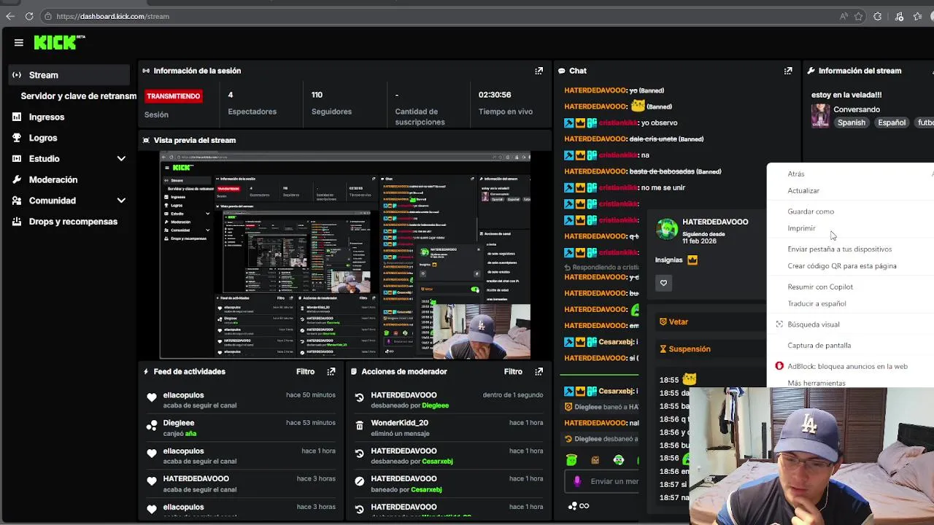This screenshot has height=525, width=934.
Task: Click canje icon beside Dieglee canjeó aña
Action: pos(151,426)
